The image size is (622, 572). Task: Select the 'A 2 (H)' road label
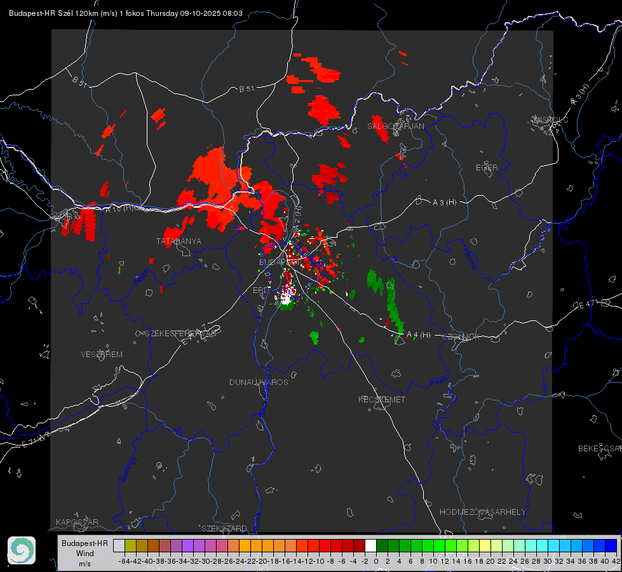click(x=297, y=217)
